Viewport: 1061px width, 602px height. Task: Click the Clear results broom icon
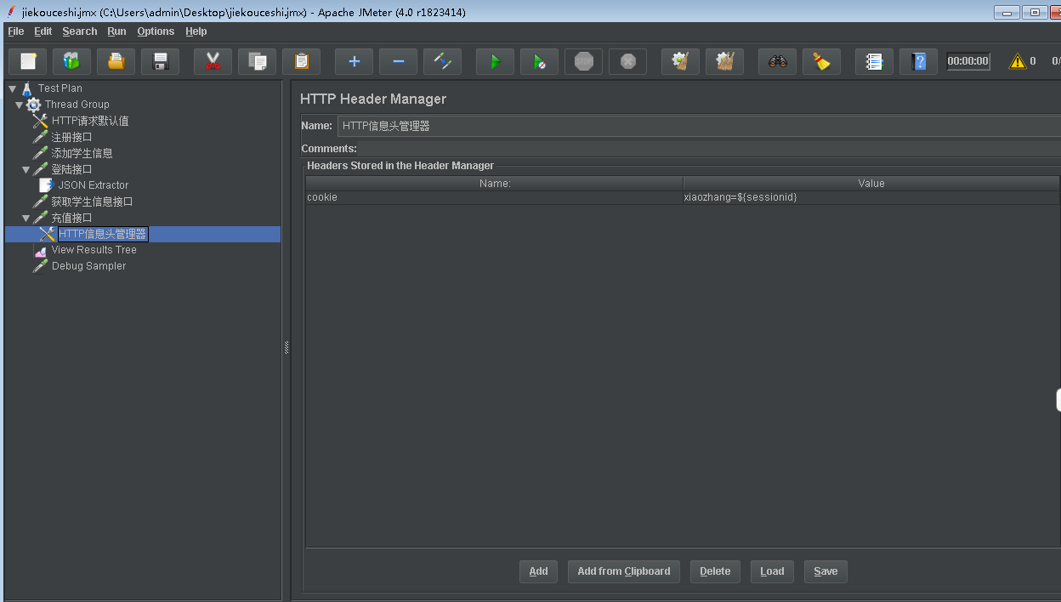point(680,61)
